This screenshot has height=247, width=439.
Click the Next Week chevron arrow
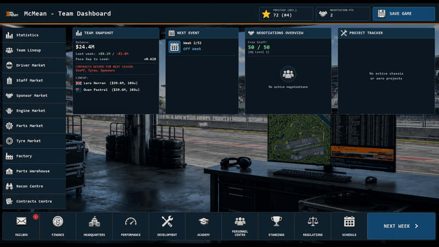click(x=417, y=226)
